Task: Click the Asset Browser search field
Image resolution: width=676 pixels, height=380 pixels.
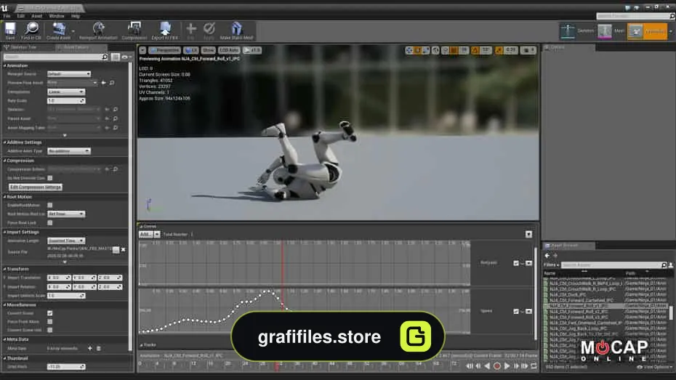Action: click(613, 265)
